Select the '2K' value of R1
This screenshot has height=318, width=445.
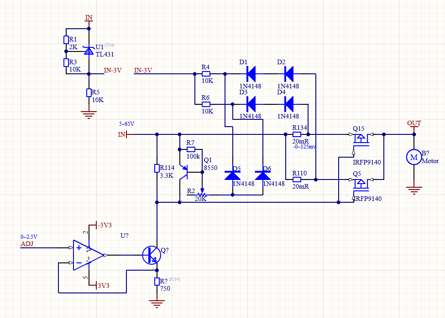coord(73,47)
